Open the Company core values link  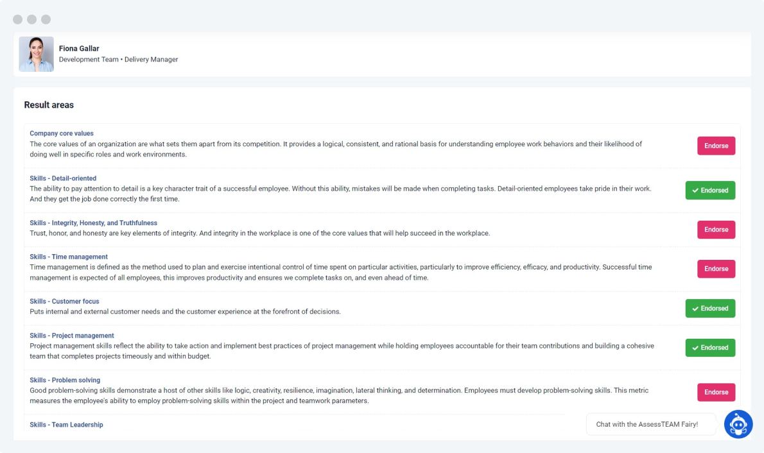click(x=62, y=133)
